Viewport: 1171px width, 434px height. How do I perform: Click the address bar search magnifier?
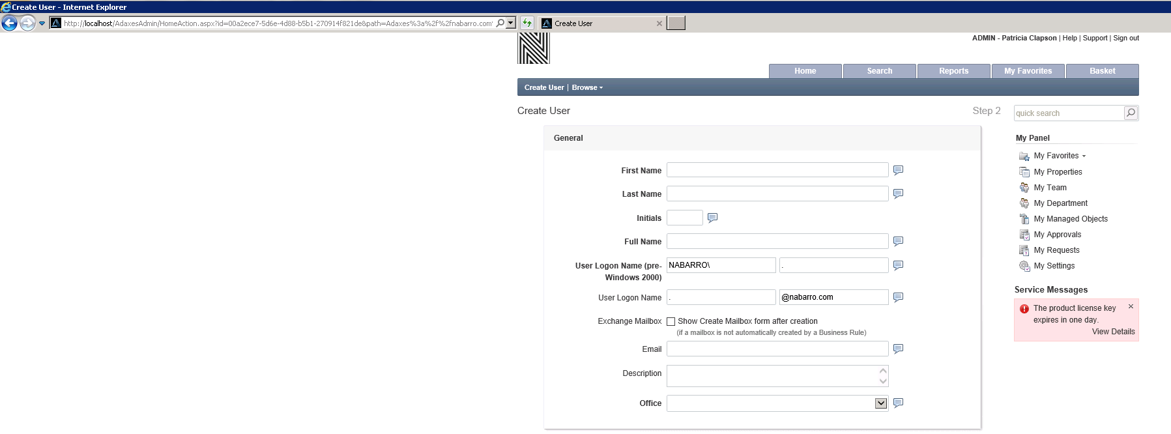(x=500, y=23)
